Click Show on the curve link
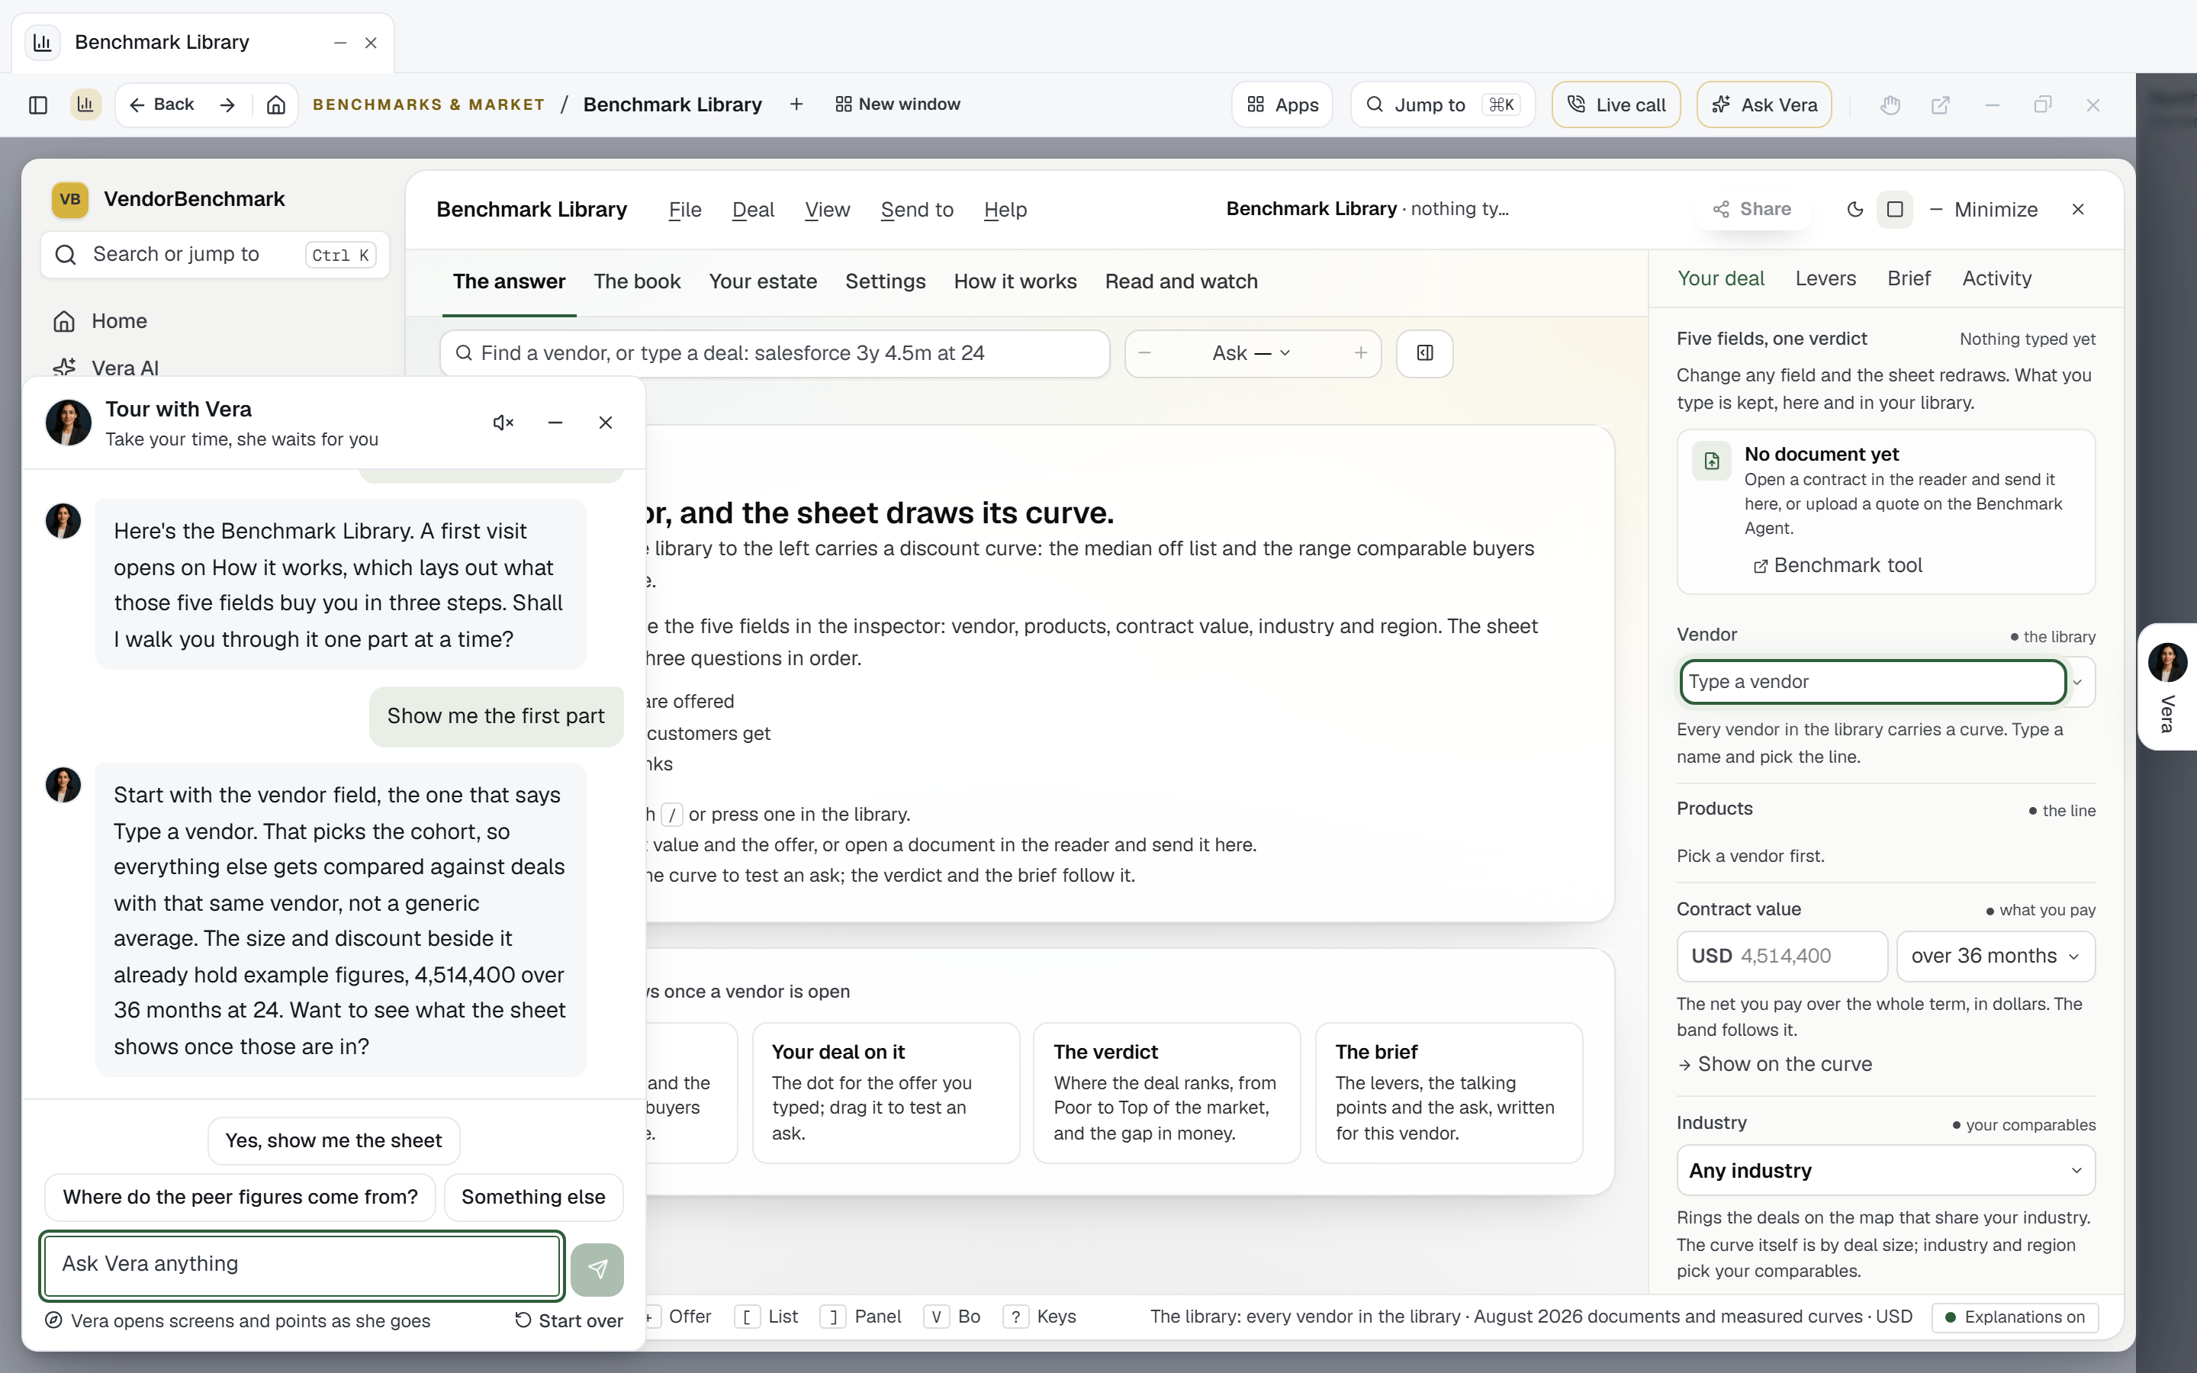Screen dimensions: 2197x1373 click(1775, 1064)
